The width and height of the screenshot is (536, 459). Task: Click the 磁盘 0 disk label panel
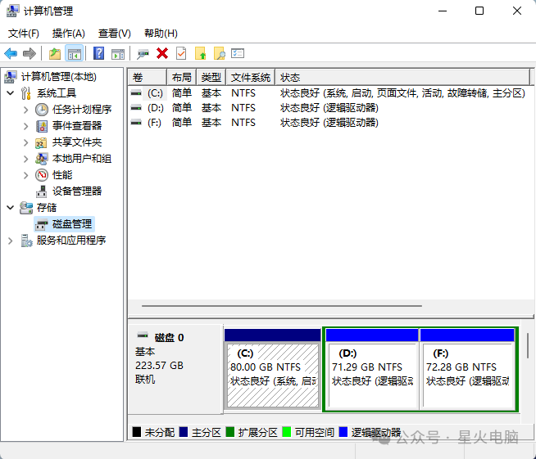click(x=175, y=369)
